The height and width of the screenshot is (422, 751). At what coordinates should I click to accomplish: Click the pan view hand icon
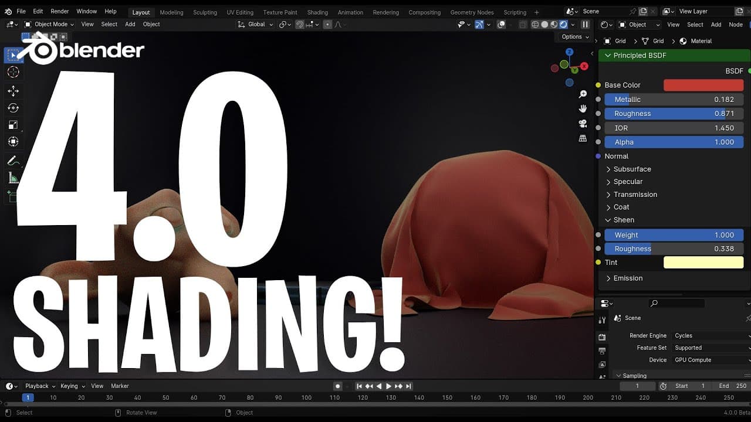pos(583,109)
